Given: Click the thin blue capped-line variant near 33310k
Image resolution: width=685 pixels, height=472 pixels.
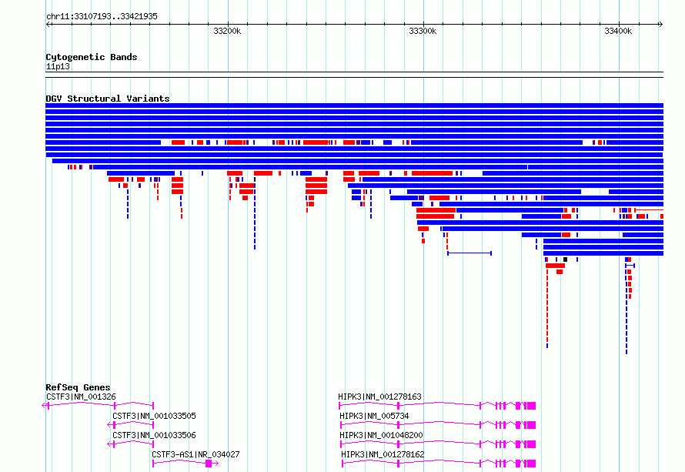Looking at the screenshot, I should tap(469, 253).
